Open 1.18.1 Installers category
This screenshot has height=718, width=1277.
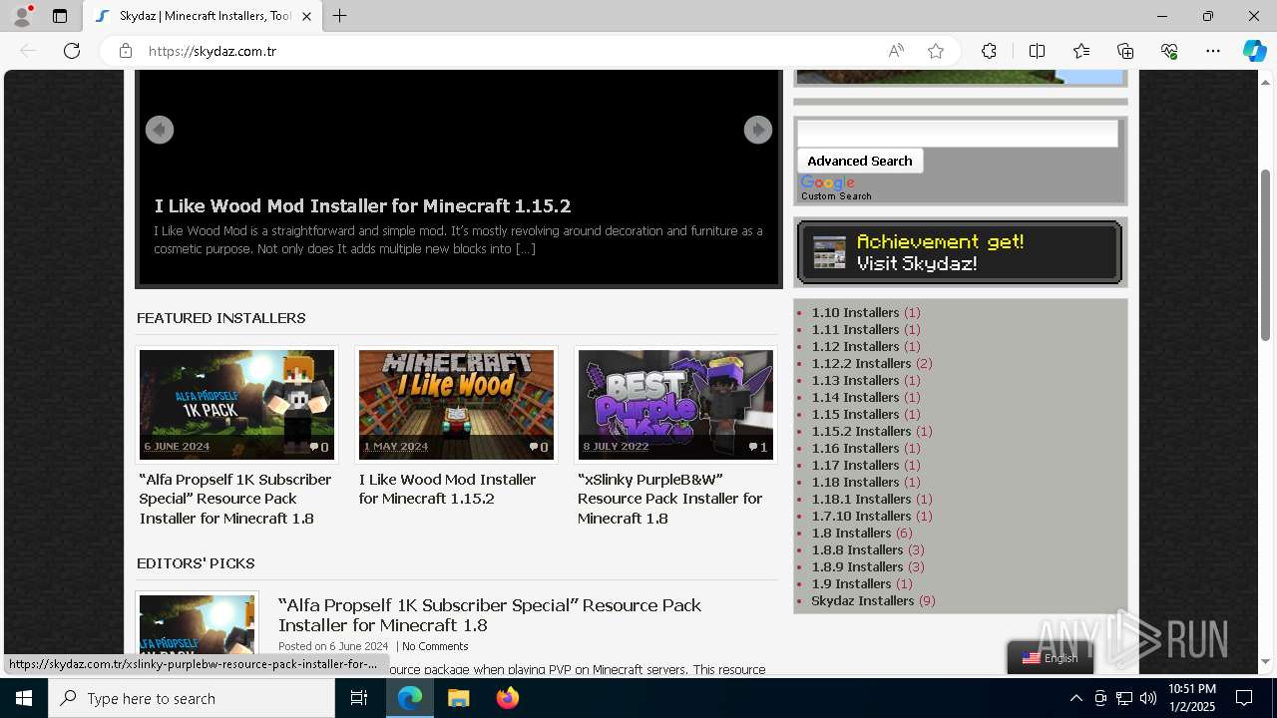tap(861, 499)
